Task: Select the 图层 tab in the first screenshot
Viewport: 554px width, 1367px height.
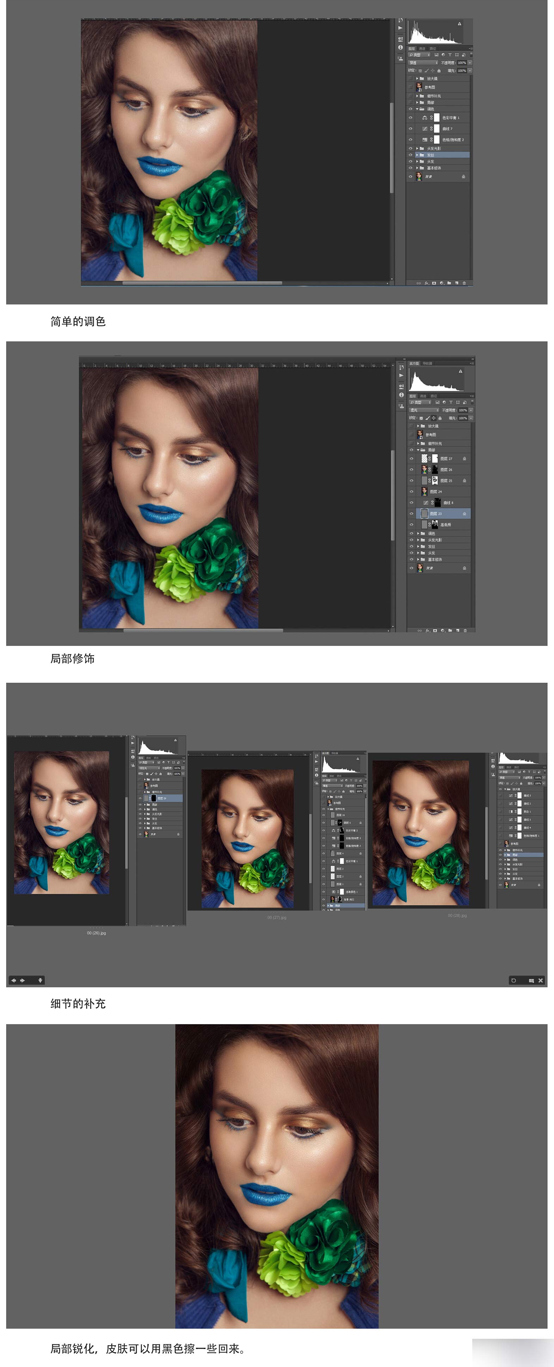Action: pyautogui.click(x=412, y=48)
